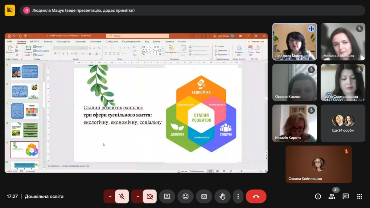
Task: Leave the call with the red button
Action: (256, 196)
